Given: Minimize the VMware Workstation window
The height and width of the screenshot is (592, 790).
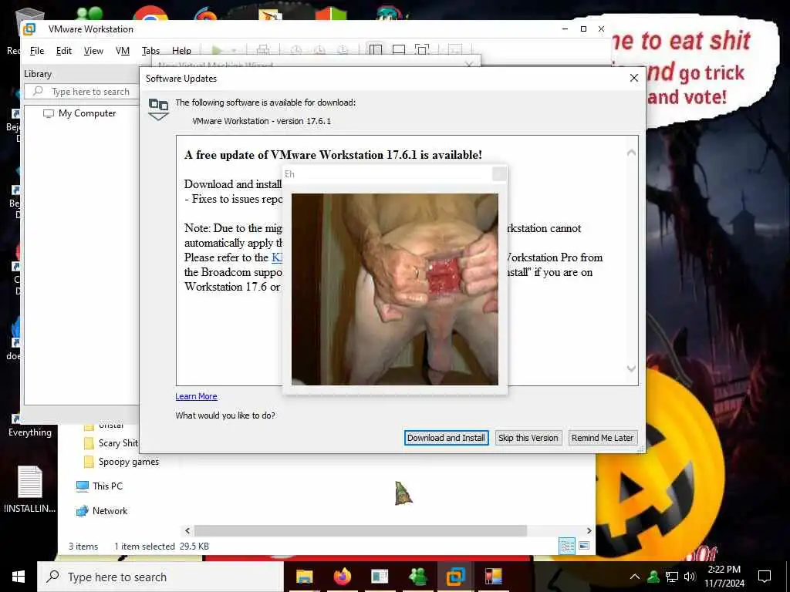Looking at the screenshot, I should (565, 29).
